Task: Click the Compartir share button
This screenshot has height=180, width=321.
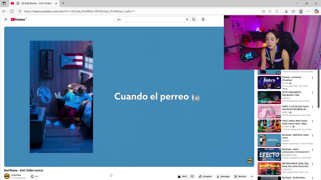Action: click(x=205, y=176)
